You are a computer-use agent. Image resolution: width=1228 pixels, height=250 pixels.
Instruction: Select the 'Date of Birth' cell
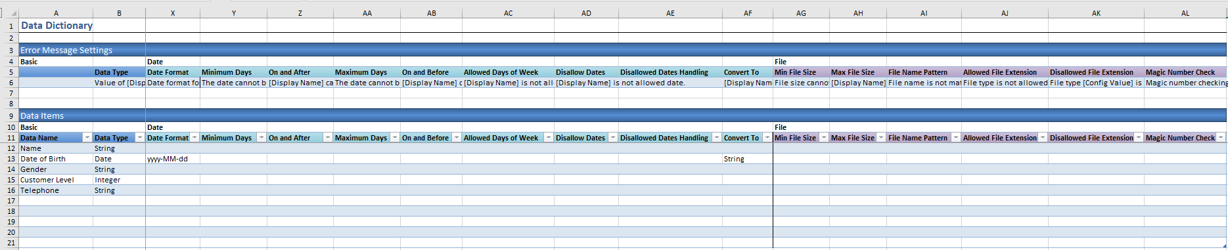(x=56, y=159)
